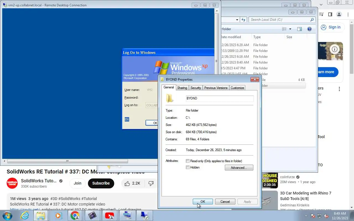Click the Learn more ad button

[328, 72]
